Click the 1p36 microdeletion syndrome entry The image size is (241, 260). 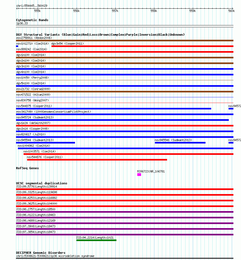point(55,256)
